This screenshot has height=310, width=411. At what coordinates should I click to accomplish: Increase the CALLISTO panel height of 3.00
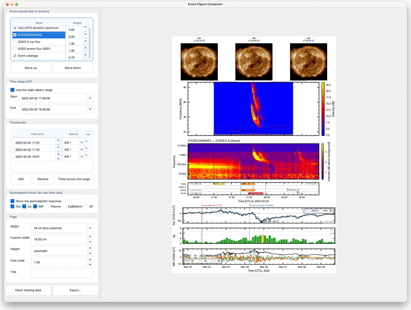click(86, 27)
